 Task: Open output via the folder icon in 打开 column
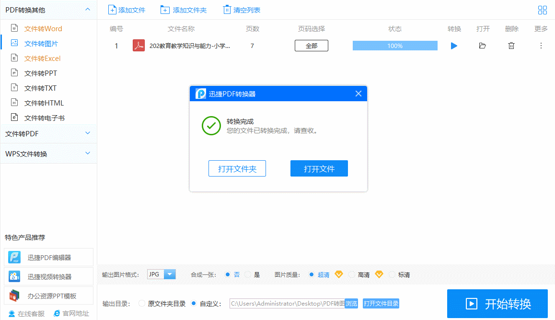[483, 46]
